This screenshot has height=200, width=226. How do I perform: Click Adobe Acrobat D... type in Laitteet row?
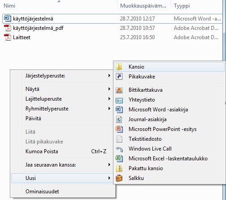coord(196,37)
